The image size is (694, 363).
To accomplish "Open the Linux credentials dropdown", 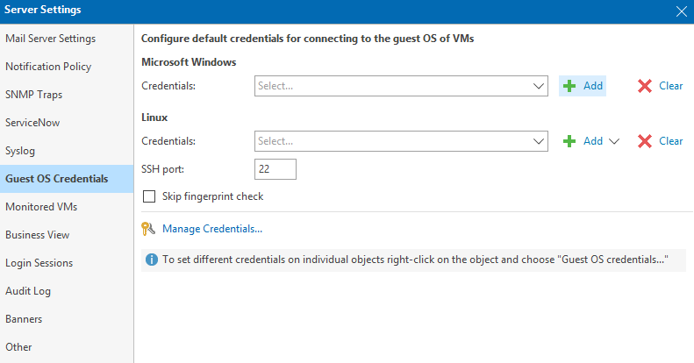I will (401, 141).
